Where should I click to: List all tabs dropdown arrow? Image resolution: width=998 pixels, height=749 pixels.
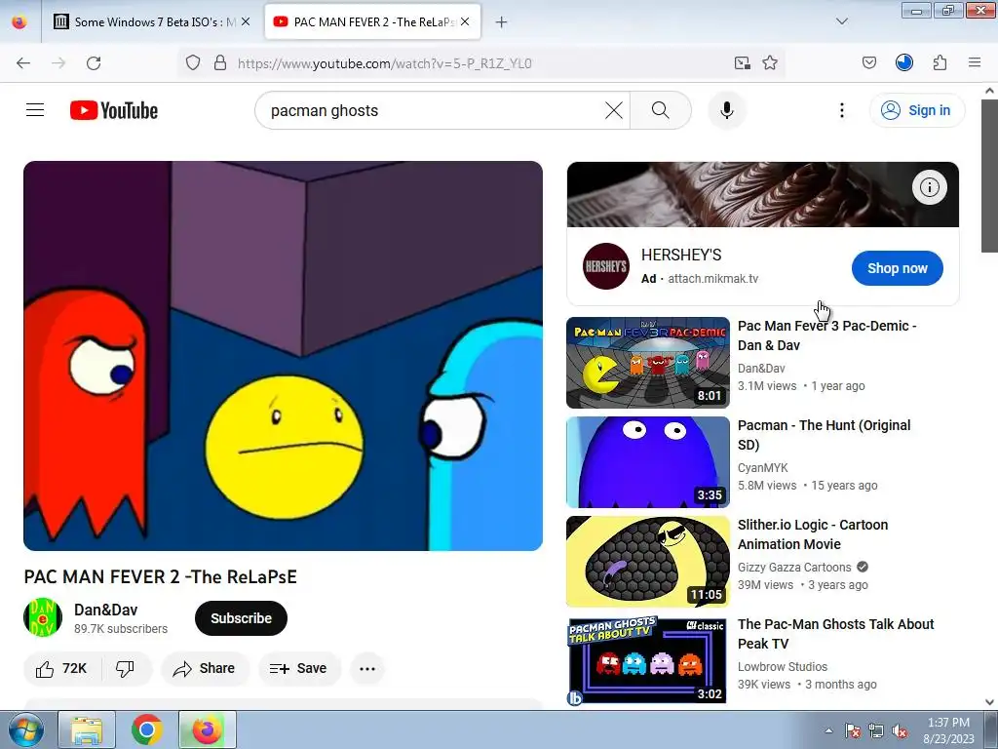tap(841, 22)
